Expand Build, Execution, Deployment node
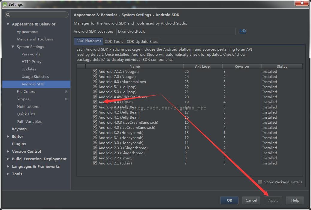 point(8,159)
